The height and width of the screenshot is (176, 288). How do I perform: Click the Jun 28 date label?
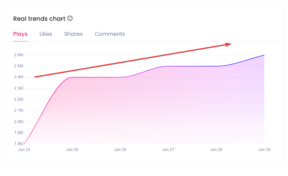pyautogui.click(x=216, y=150)
